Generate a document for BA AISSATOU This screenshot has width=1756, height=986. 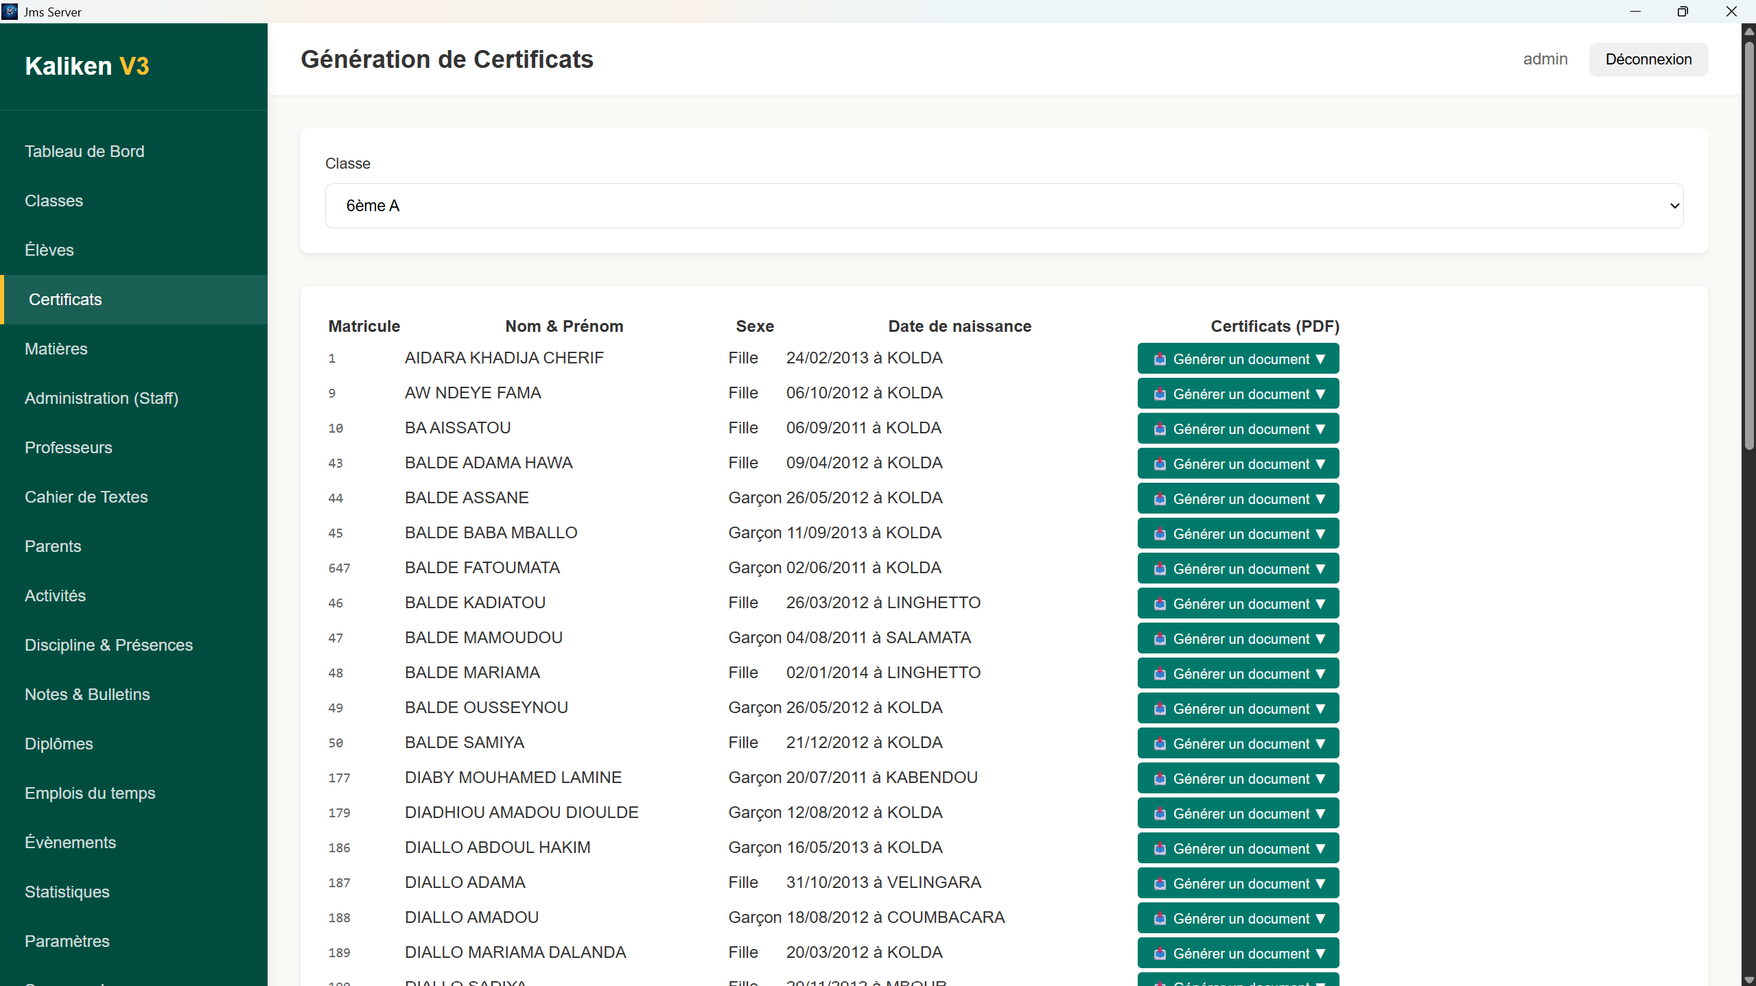[x=1237, y=428]
